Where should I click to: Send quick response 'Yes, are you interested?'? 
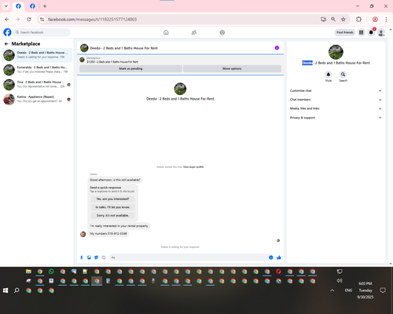coord(112,199)
